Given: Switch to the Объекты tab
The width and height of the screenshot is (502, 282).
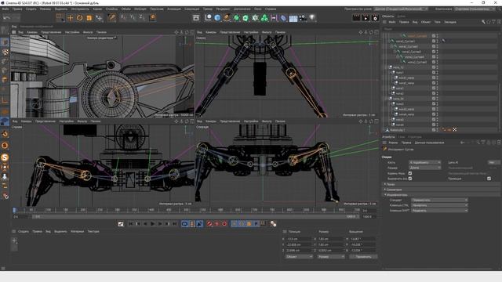Looking at the screenshot, I should [x=387, y=16].
